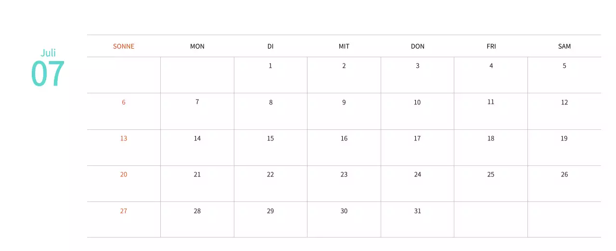Click the DI weekday header

[270, 46]
